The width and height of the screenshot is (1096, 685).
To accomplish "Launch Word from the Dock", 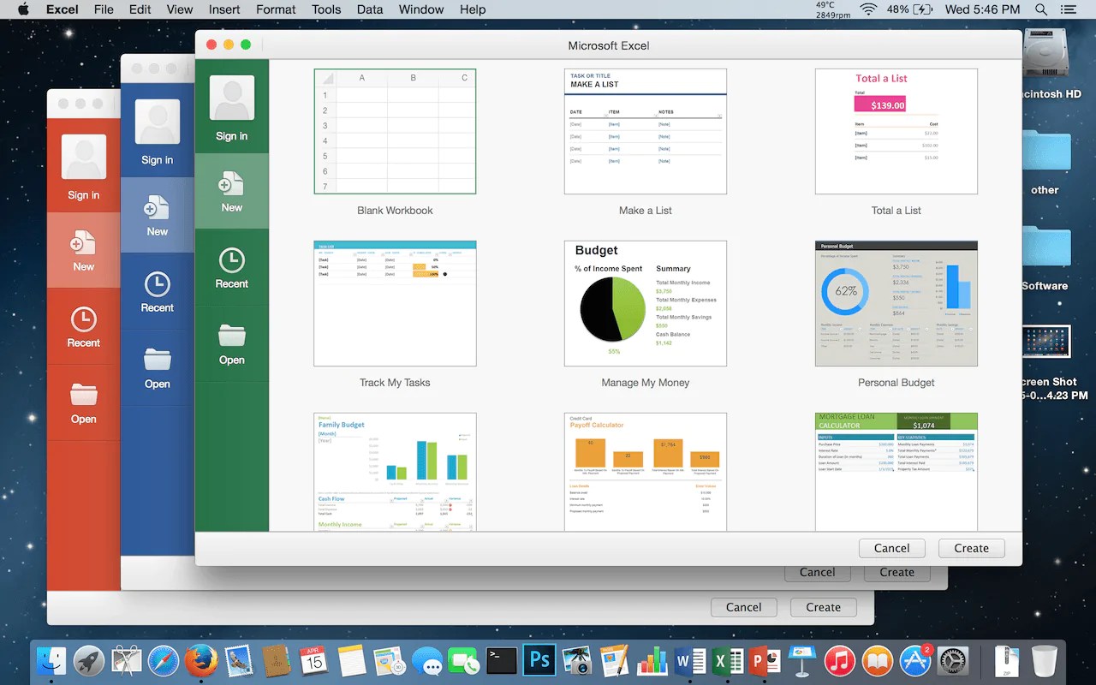I will pos(689,661).
